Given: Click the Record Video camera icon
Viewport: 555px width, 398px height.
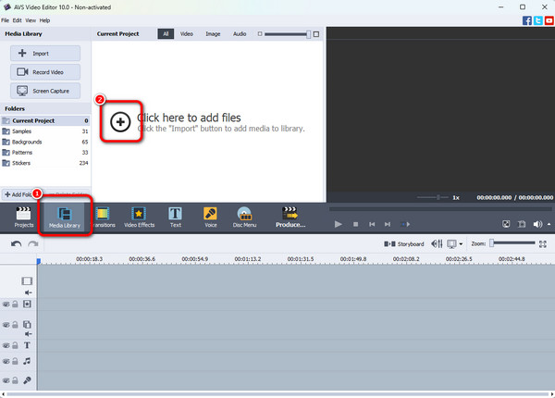Looking at the screenshot, I should 22,72.
